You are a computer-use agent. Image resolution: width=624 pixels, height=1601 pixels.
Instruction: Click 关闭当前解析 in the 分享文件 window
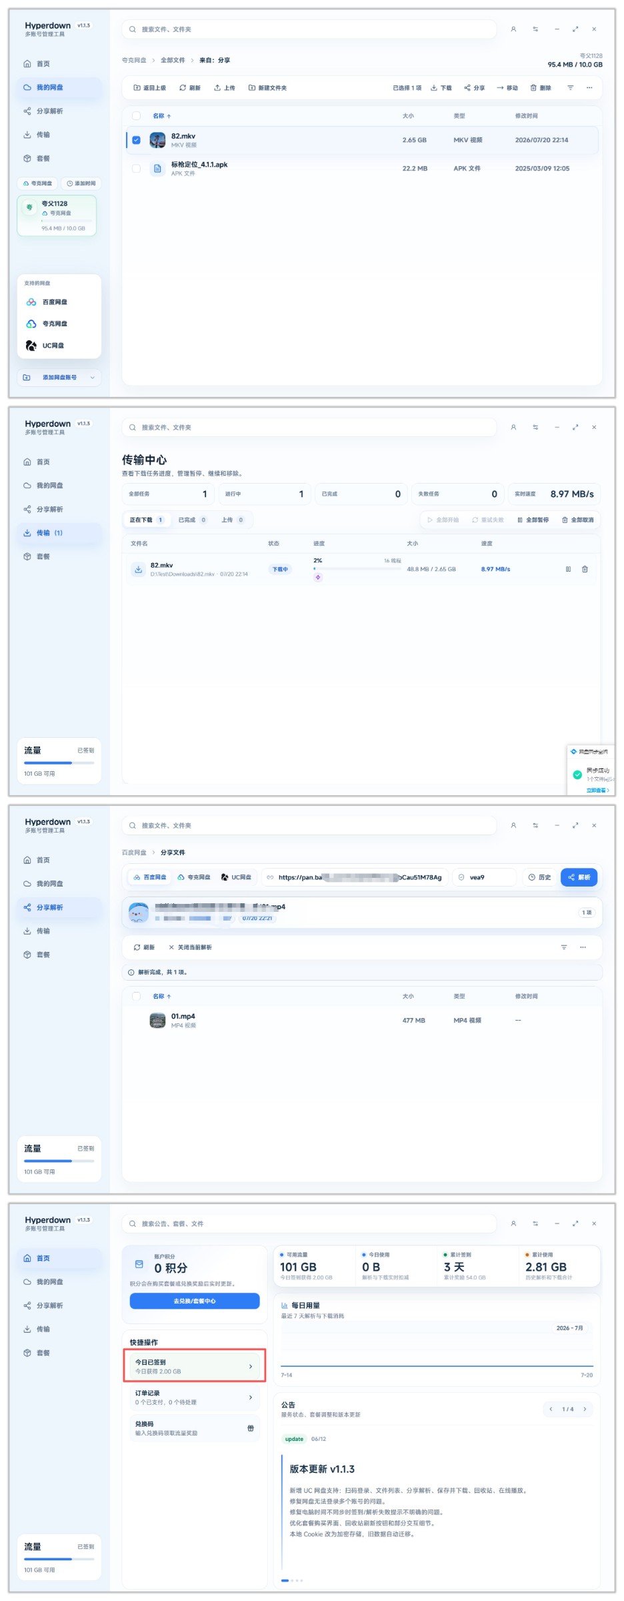coord(191,947)
